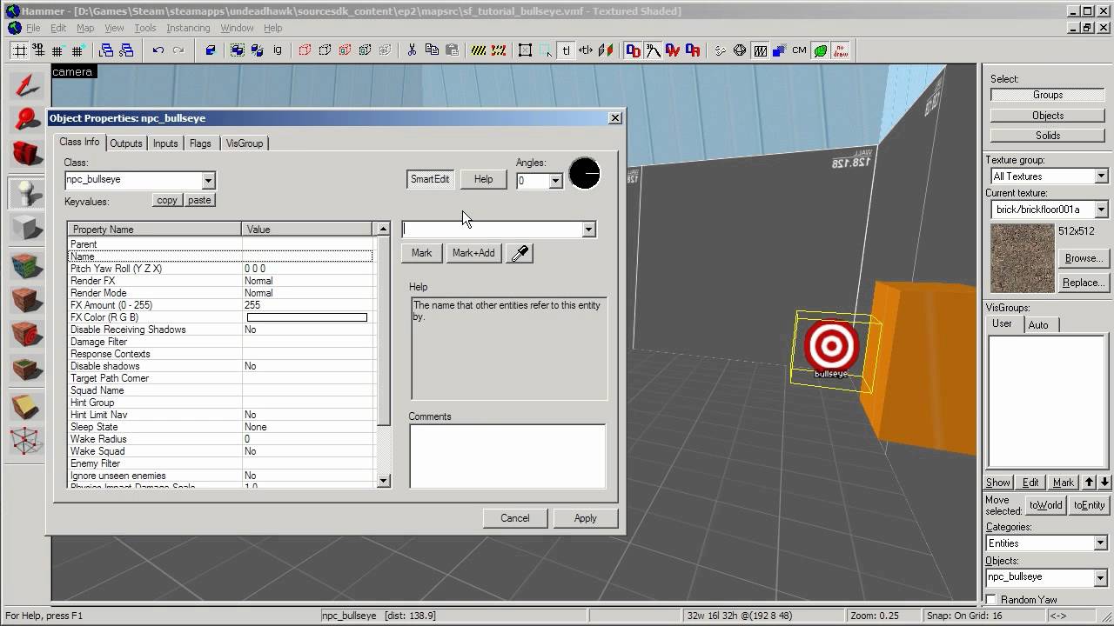Choose the Apply Decals tool with target
Image resolution: width=1114 pixels, height=626 pixels.
[x=27, y=335]
